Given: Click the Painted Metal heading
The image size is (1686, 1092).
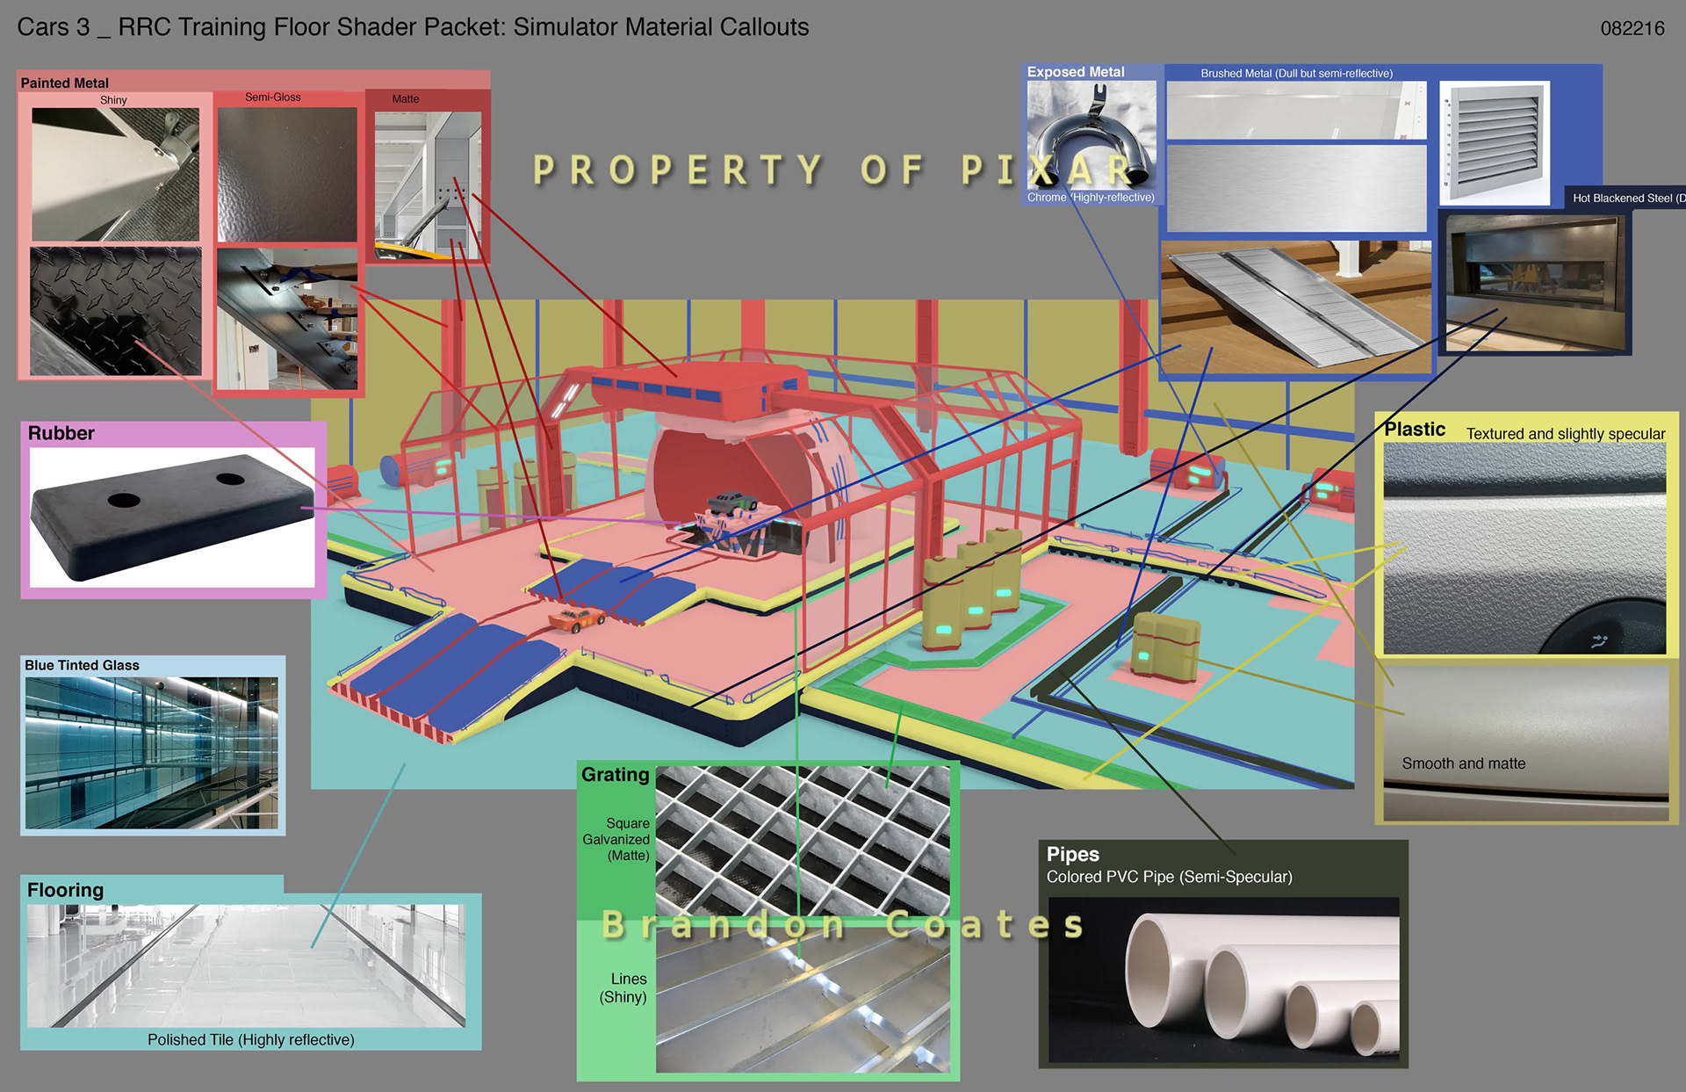Looking at the screenshot, I should (65, 83).
